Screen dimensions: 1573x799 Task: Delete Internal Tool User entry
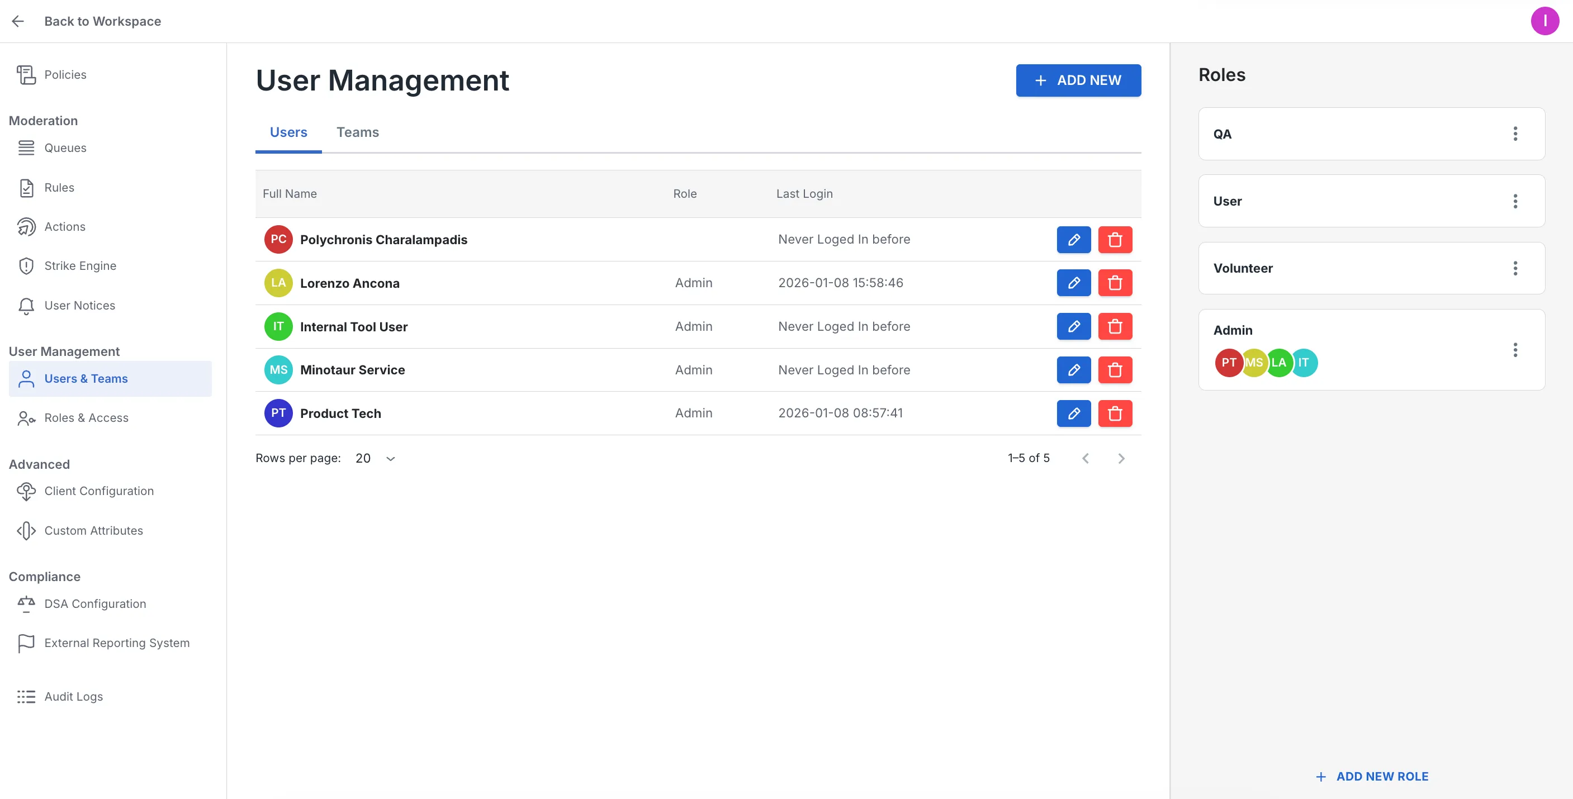1115,326
